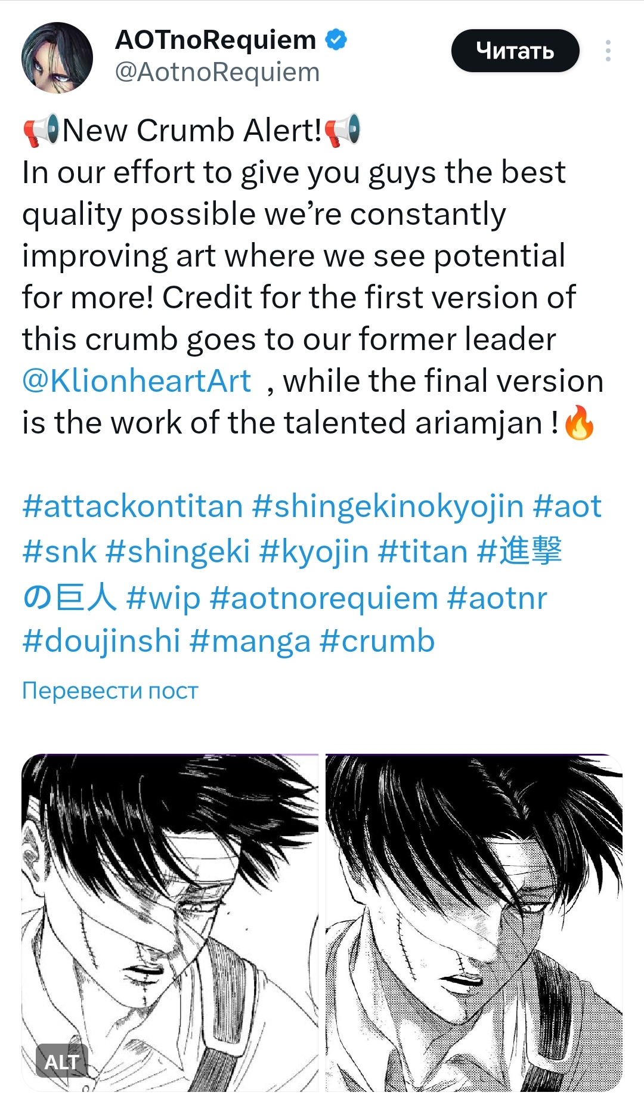Open the #attackontitan hashtag
Image resolution: width=644 pixels, height=1111 pixels.
132,506
